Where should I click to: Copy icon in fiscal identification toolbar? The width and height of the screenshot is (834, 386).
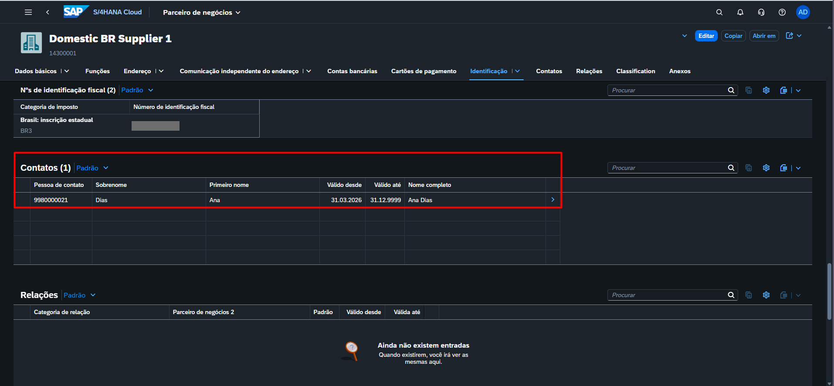coord(749,90)
